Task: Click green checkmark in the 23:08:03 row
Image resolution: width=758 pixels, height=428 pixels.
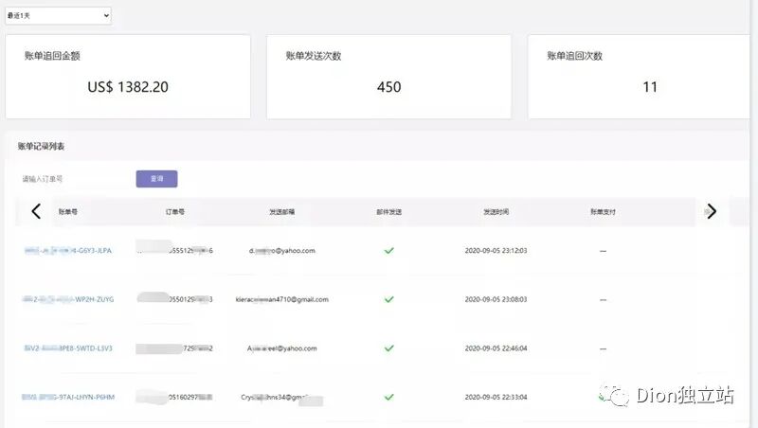Action: [388, 299]
